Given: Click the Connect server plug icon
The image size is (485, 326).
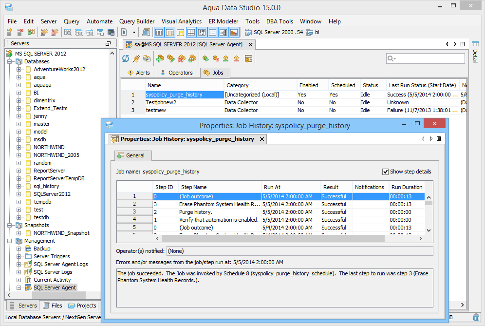Looking at the screenshot, I should pyautogui.click(x=44, y=32).
